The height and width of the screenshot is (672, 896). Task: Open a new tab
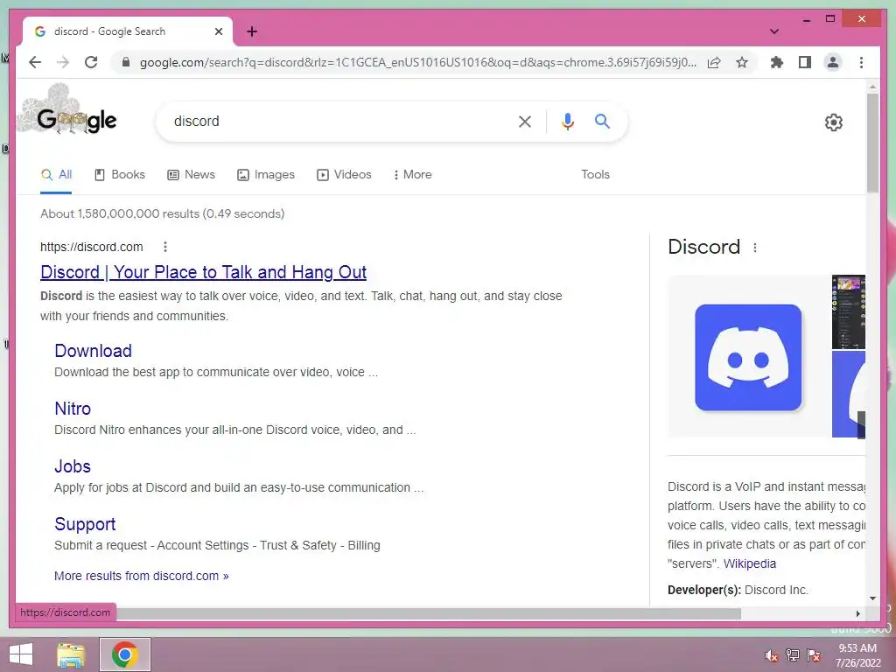tap(252, 31)
